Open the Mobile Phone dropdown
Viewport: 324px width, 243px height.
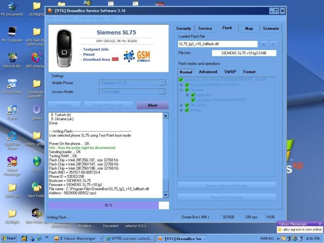163,83
